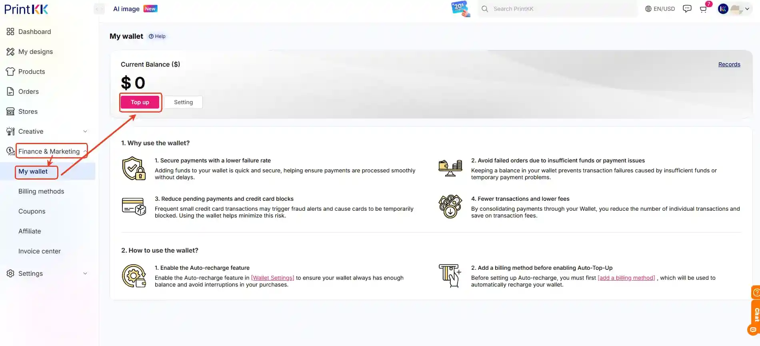Open the messages chat bubble icon
This screenshot has height=346, width=760.
pos(687,9)
